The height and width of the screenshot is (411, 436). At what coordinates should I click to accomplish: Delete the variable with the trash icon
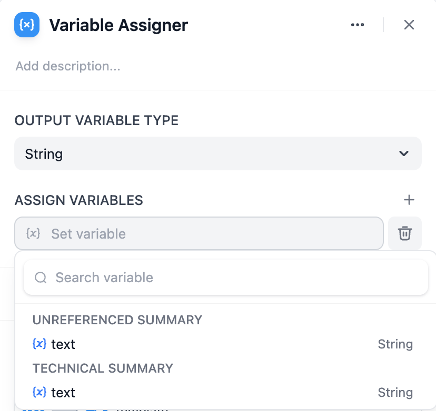tap(404, 233)
